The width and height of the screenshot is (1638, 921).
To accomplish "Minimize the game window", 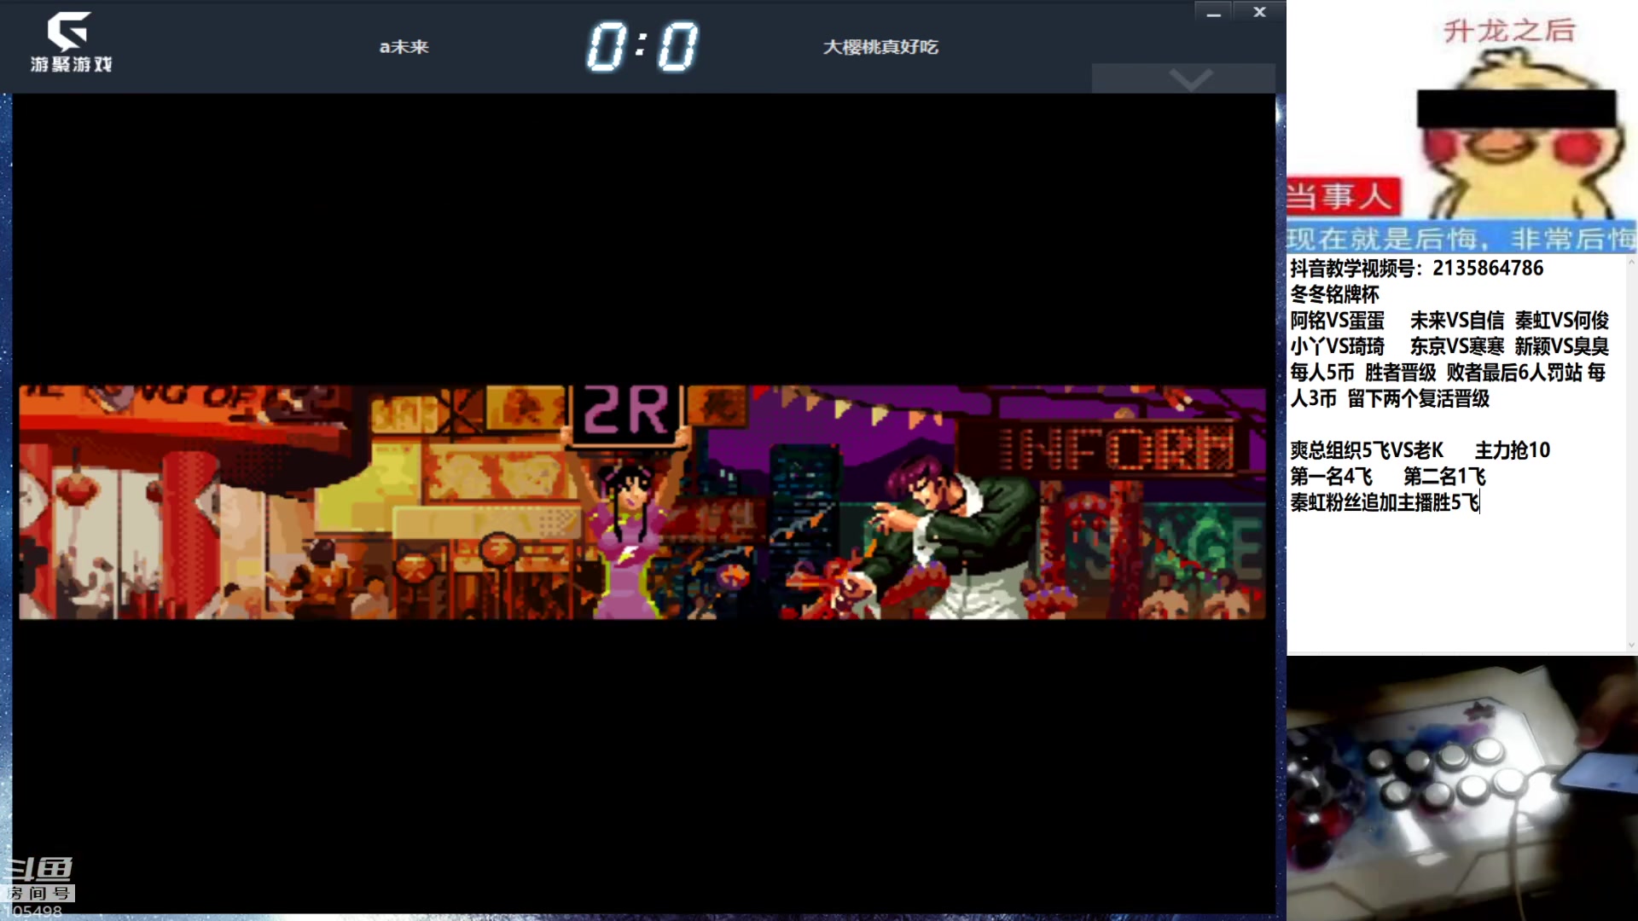I will click(x=1213, y=13).
